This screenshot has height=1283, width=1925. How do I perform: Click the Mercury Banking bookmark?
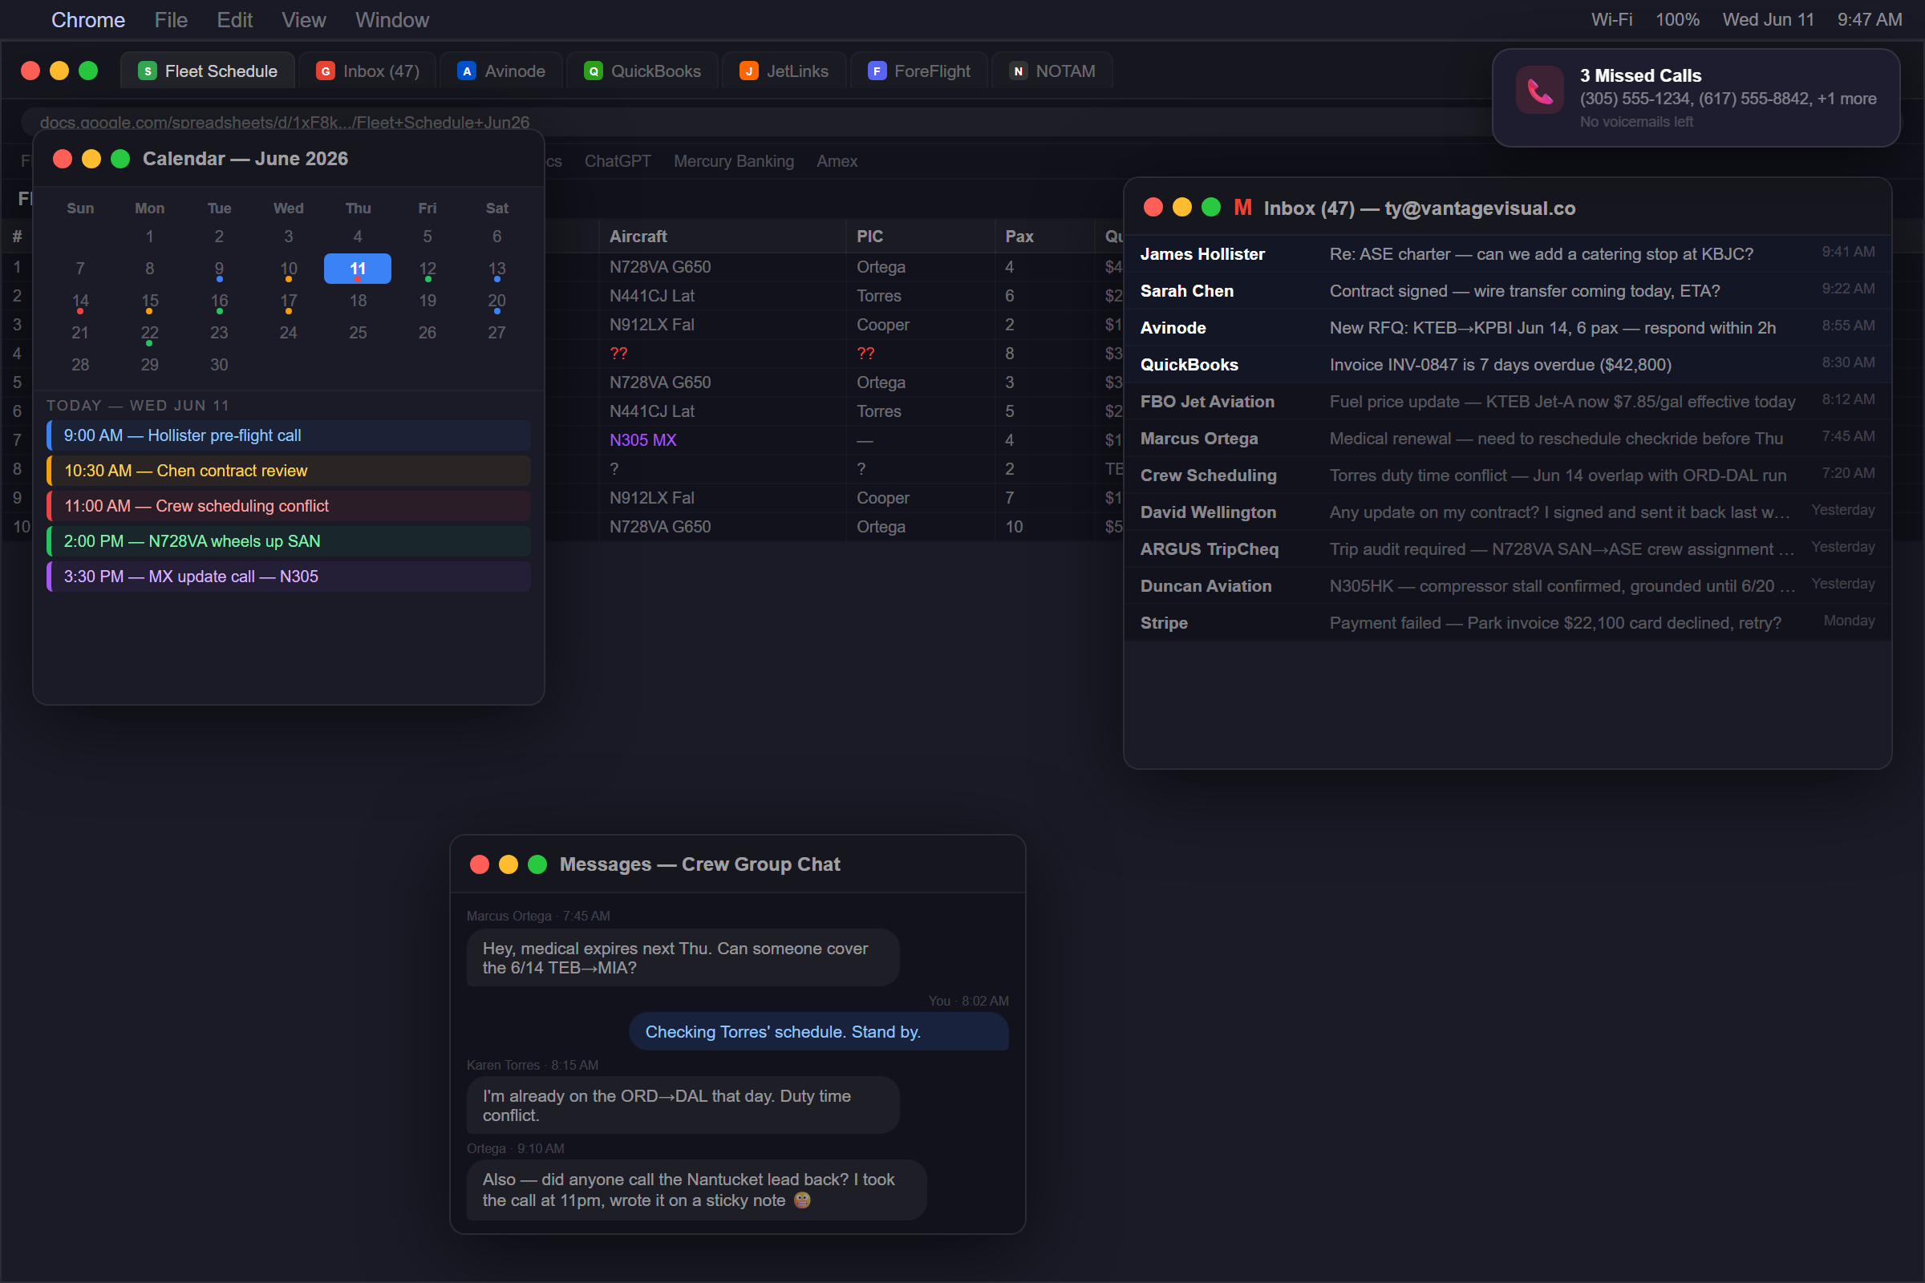coord(733,161)
